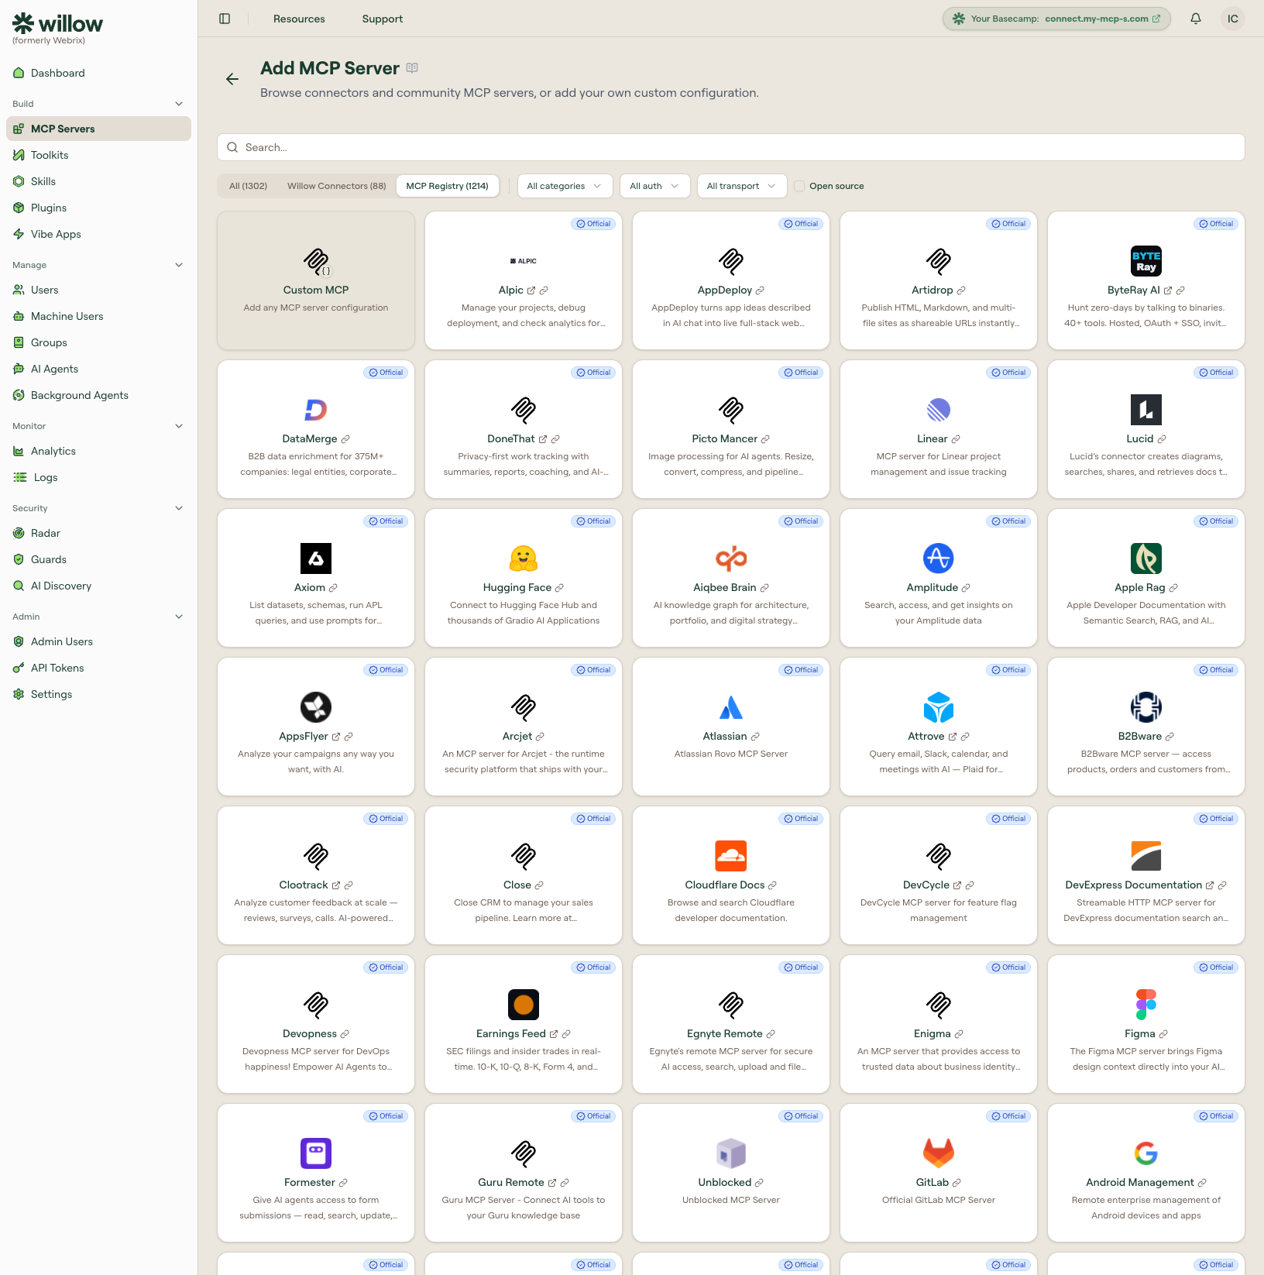The height and width of the screenshot is (1275, 1264).
Task: Click the Android Management Google icon
Action: (x=1146, y=1153)
